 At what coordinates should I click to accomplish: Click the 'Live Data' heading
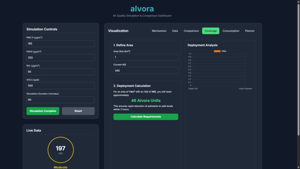coord(33,131)
